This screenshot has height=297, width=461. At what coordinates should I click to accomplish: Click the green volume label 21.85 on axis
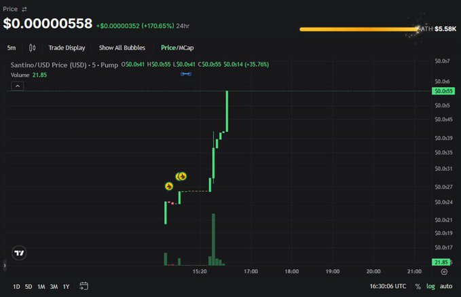[x=441, y=262]
